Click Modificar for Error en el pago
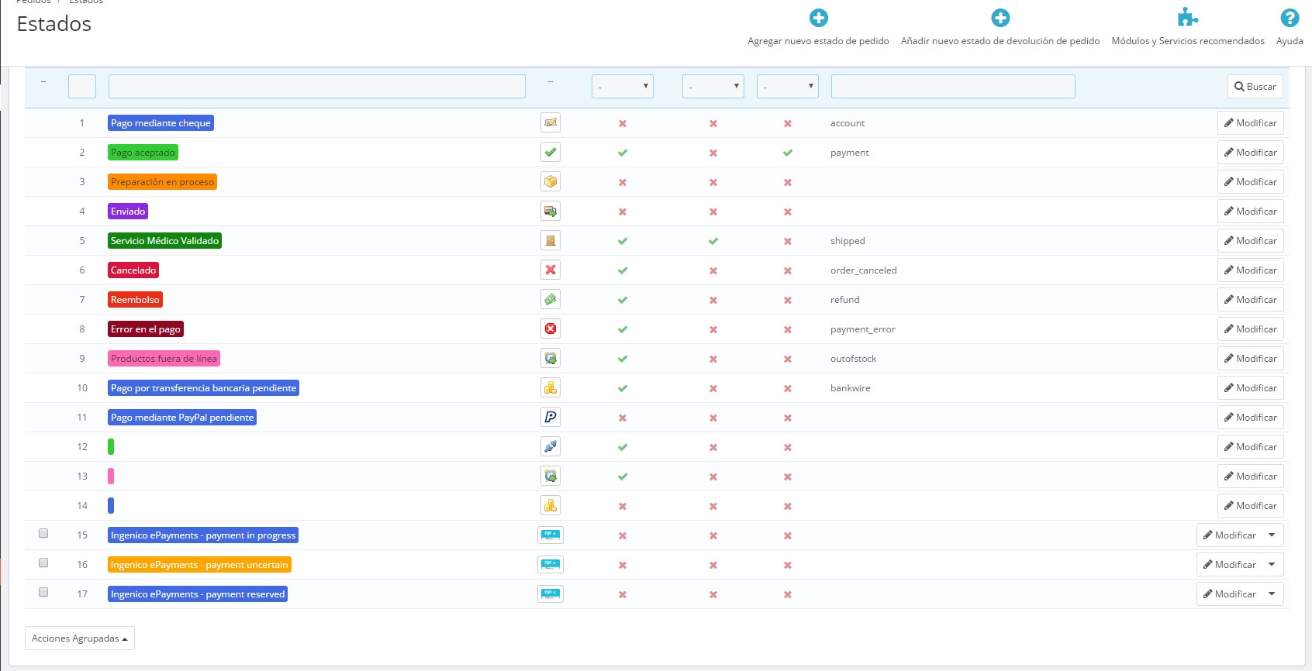 click(1250, 329)
